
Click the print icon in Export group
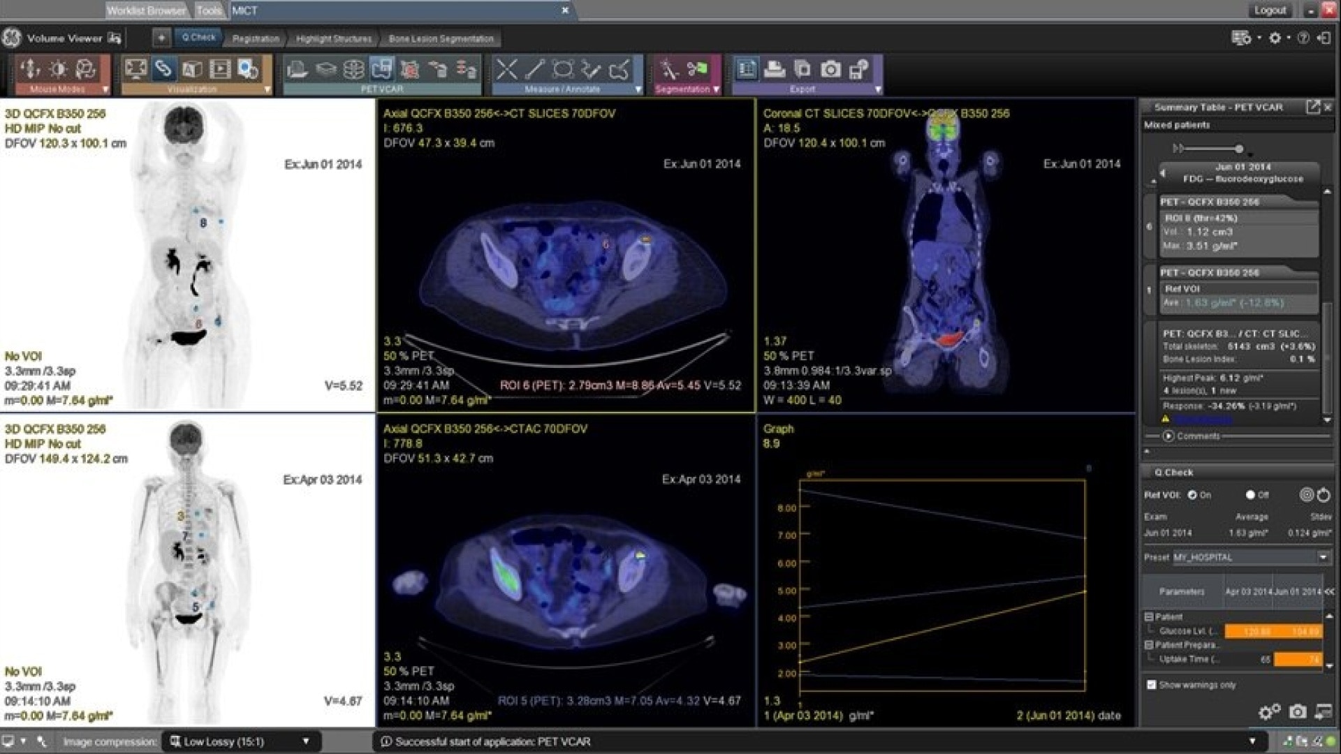click(x=775, y=69)
